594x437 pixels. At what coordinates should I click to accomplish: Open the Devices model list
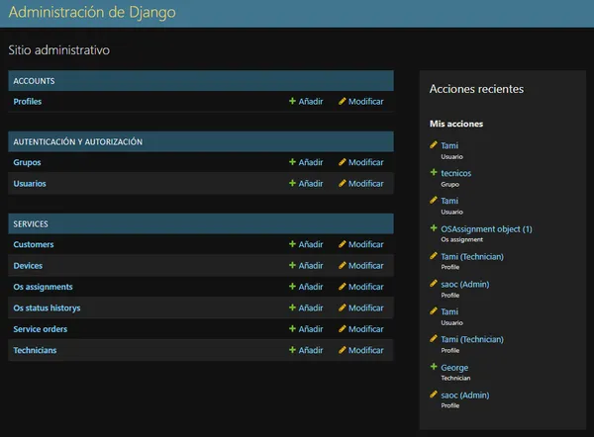[28, 266]
